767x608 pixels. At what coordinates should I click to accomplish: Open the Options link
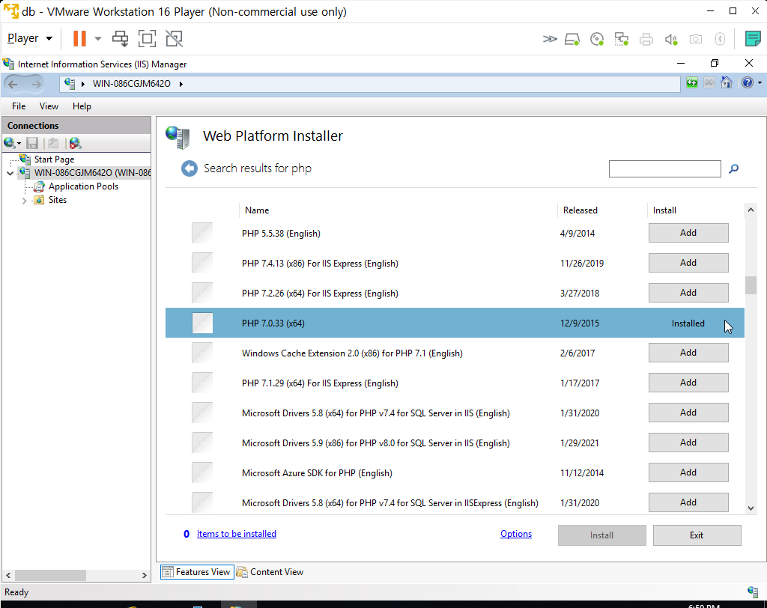click(x=515, y=534)
